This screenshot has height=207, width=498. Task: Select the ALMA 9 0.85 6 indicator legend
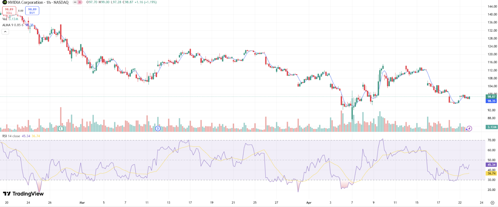coord(13,25)
